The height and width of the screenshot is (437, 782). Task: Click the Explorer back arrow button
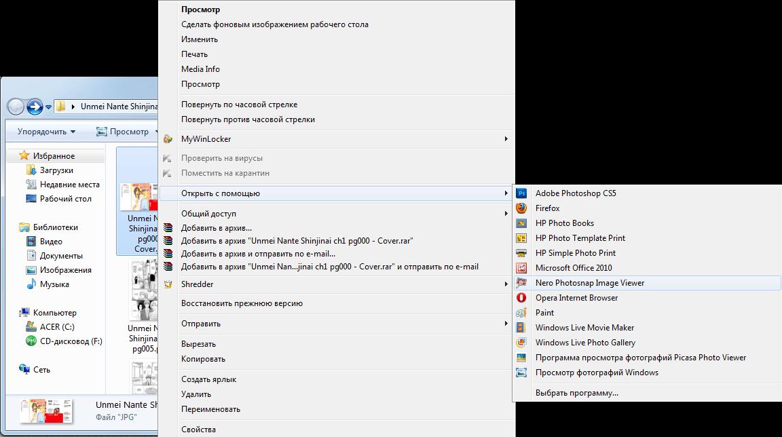coord(16,107)
